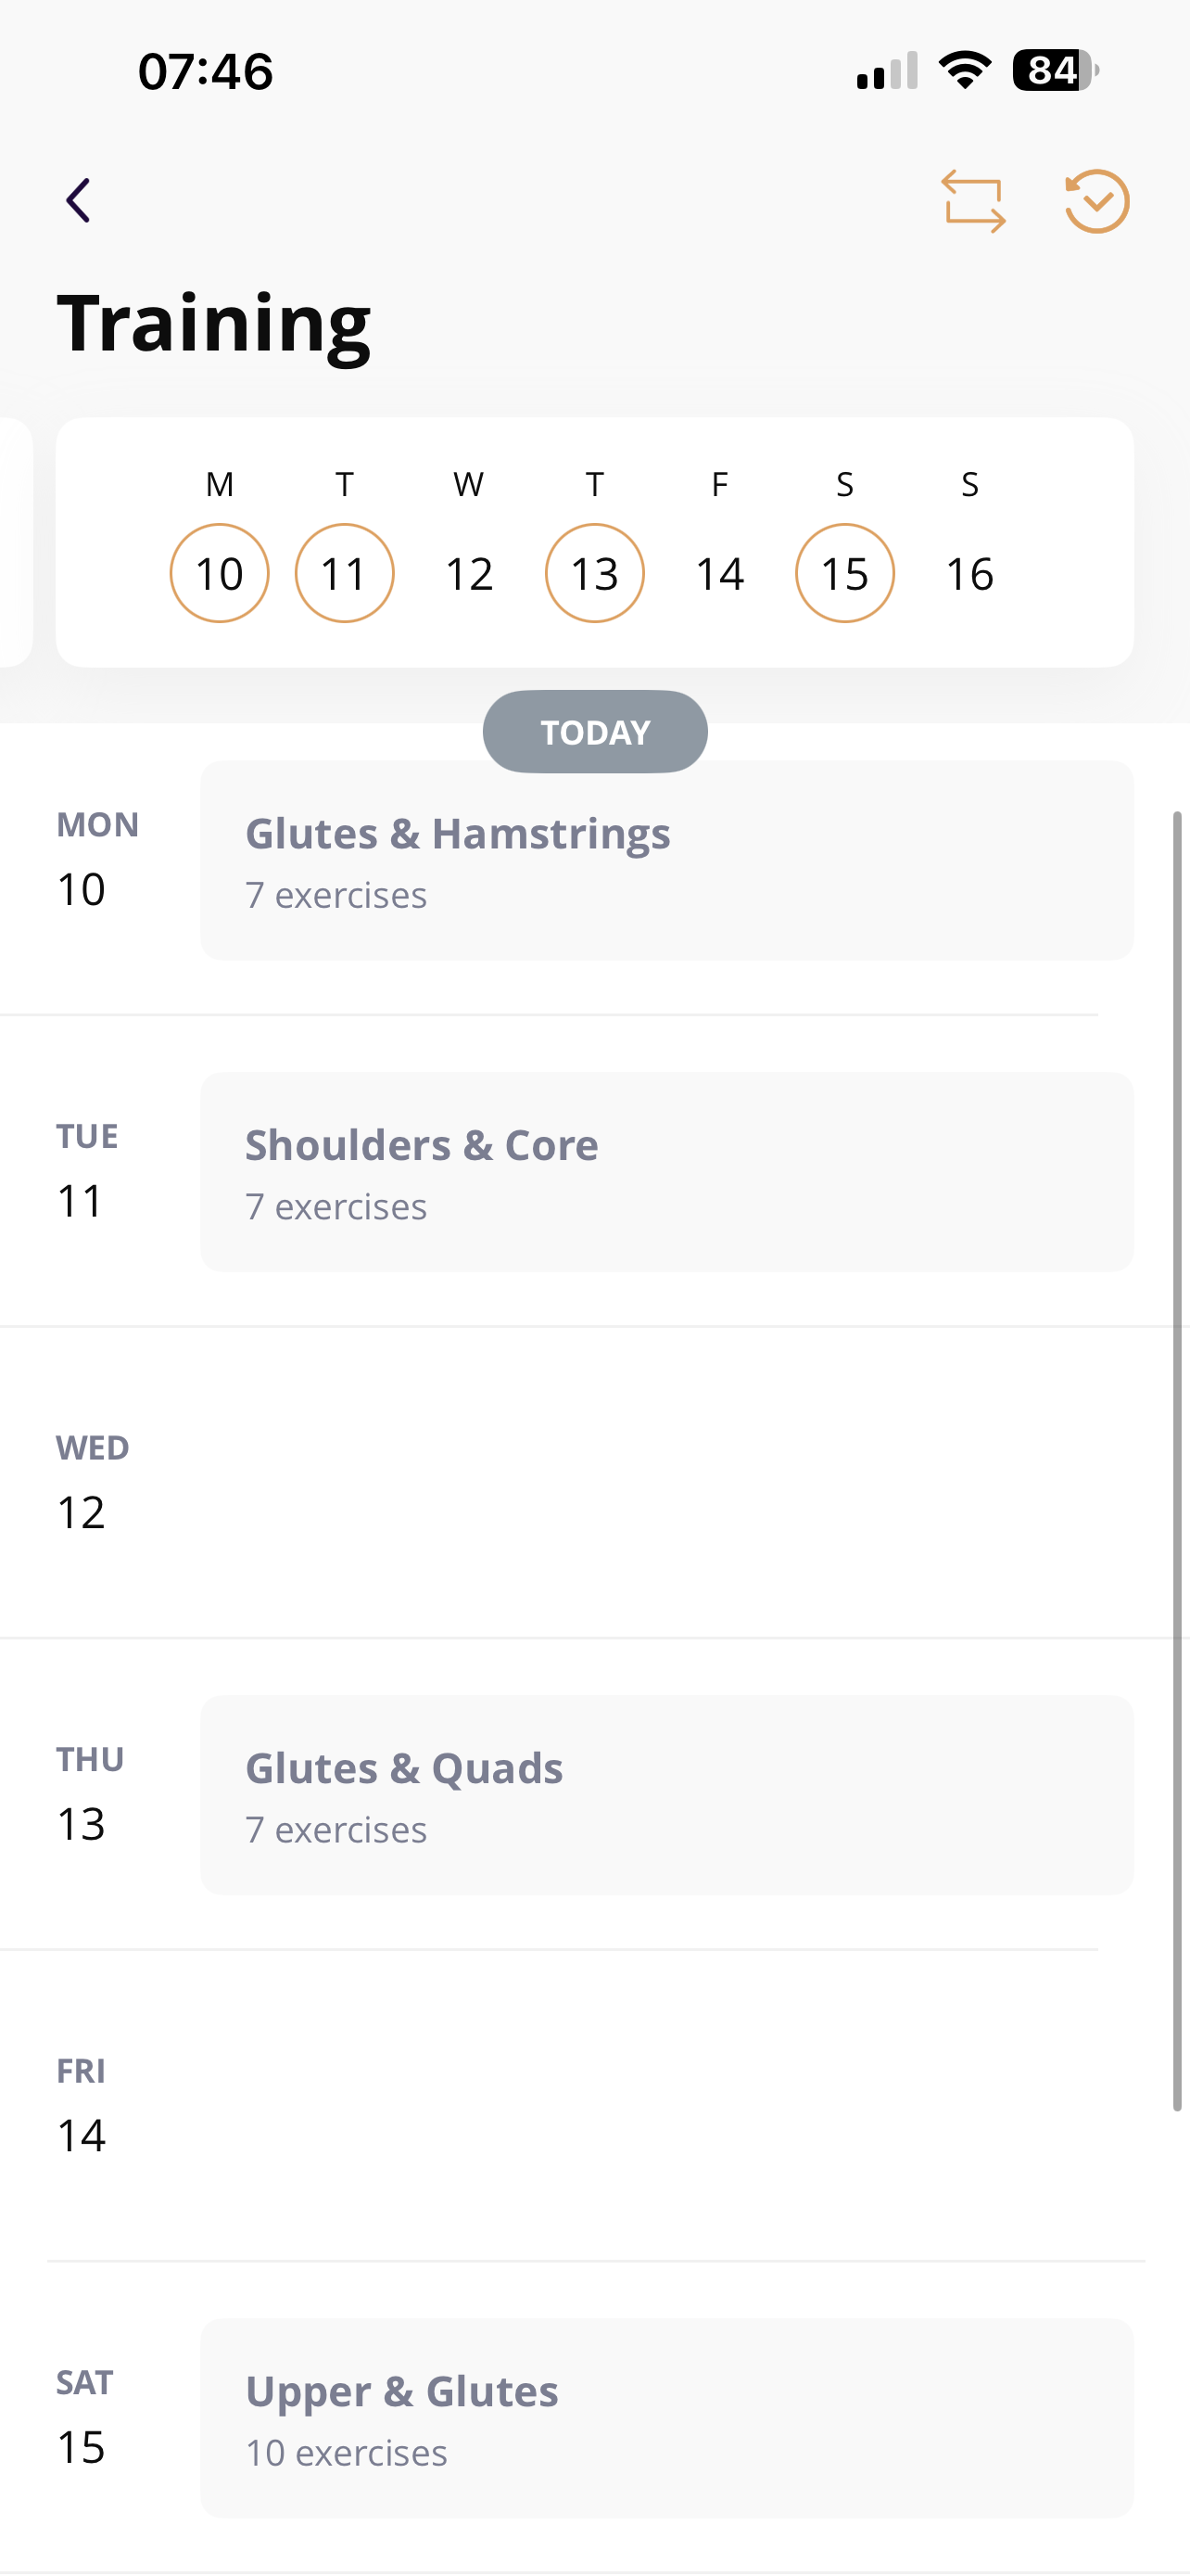Select Sunday the 16th in the week strip

point(969,572)
